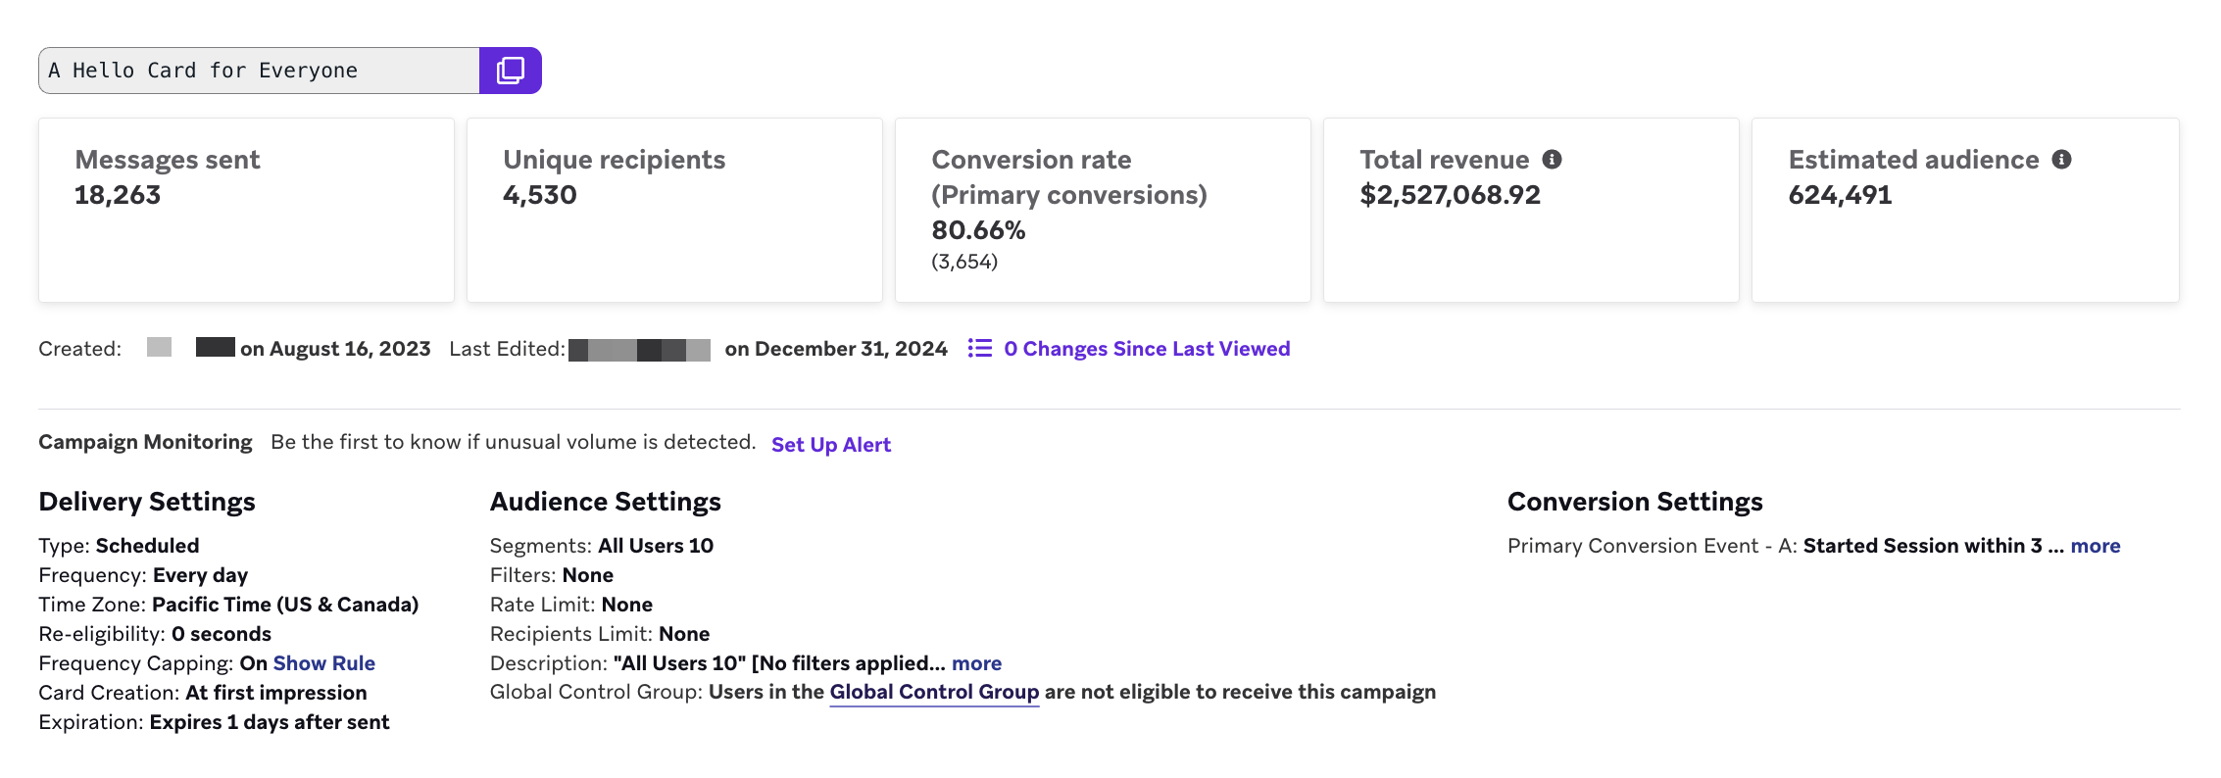
Task: Click the copy campaign name icon
Action: click(x=510, y=71)
